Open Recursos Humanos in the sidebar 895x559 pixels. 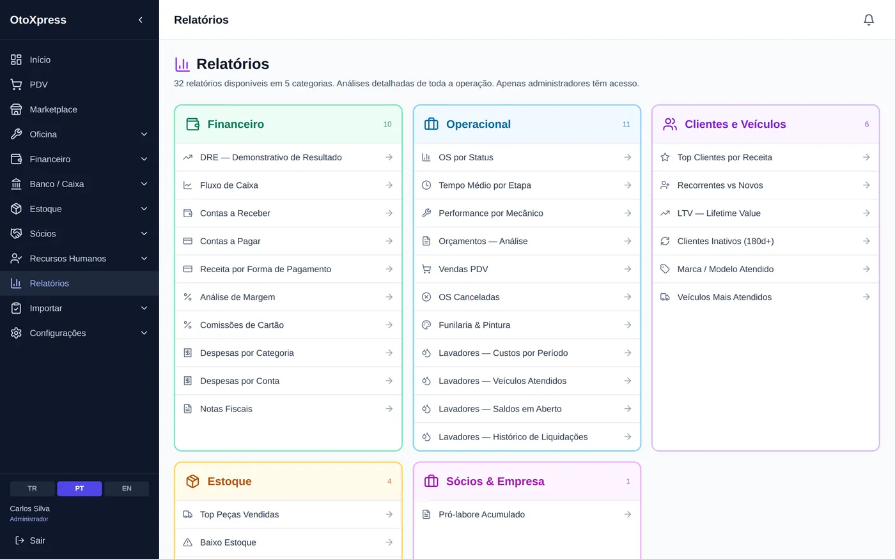[x=79, y=259]
